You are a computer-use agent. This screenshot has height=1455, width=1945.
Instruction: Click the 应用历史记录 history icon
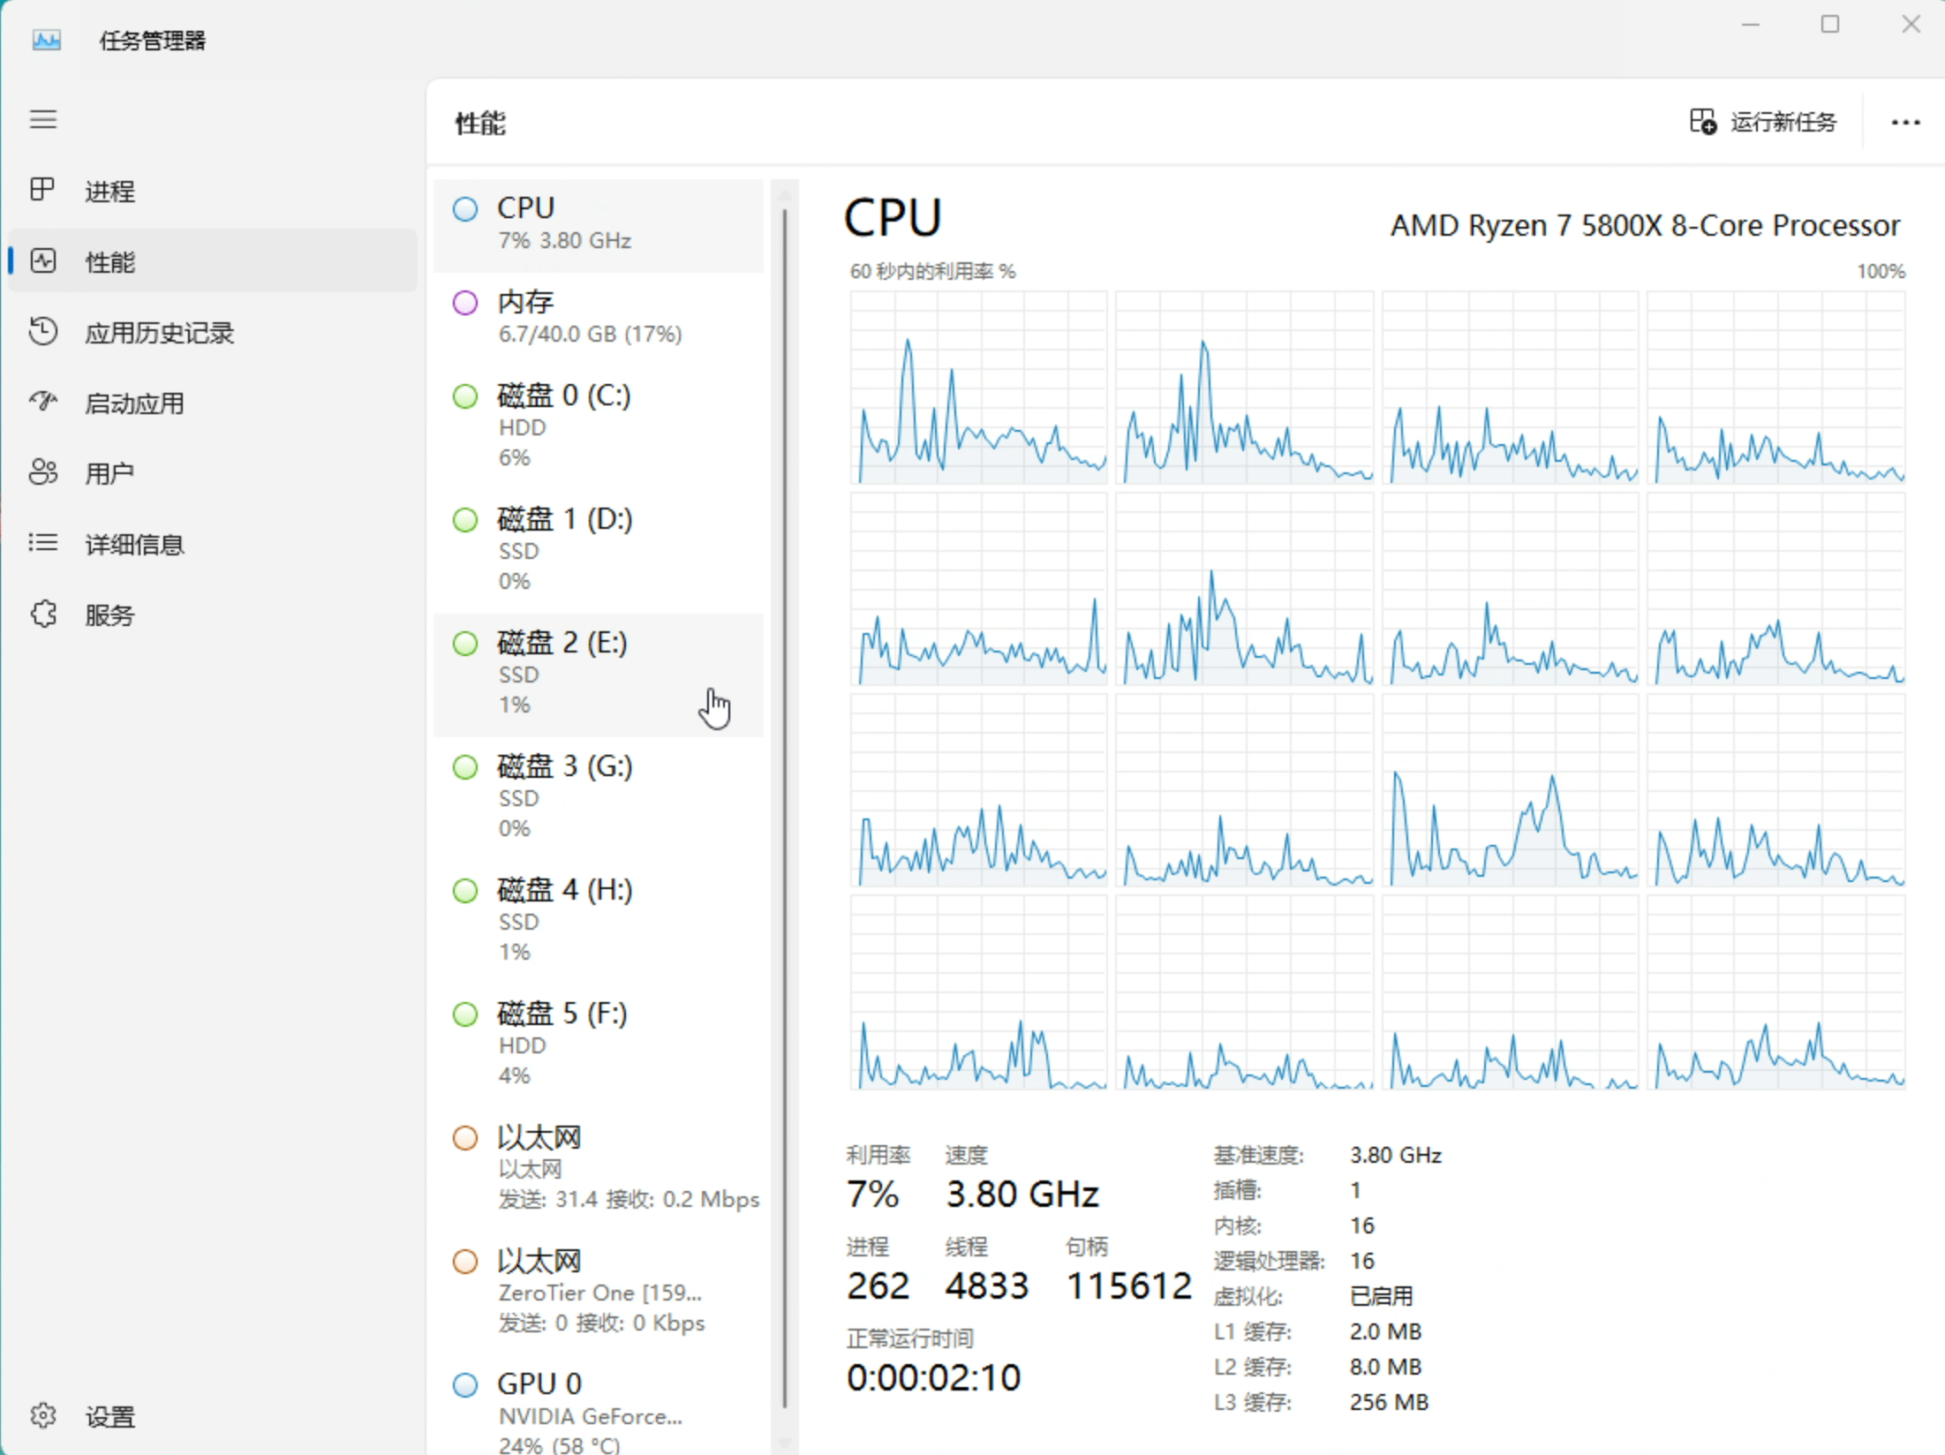click(x=42, y=332)
